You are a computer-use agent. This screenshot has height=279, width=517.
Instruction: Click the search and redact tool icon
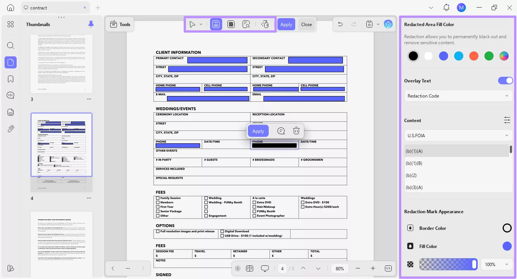(x=246, y=25)
